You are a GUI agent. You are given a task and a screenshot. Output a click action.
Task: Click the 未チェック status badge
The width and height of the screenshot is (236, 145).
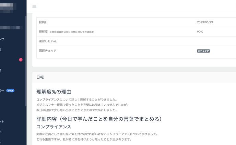pyautogui.click(x=203, y=51)
